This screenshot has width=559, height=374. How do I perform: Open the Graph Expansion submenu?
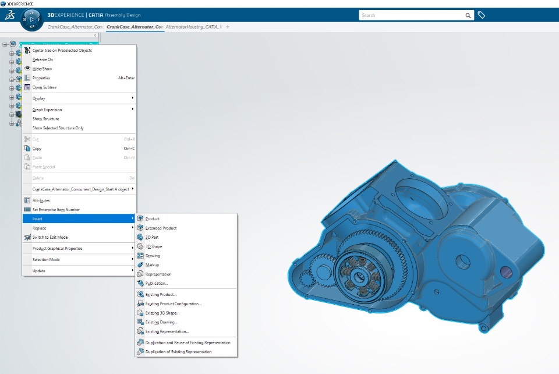79,110
